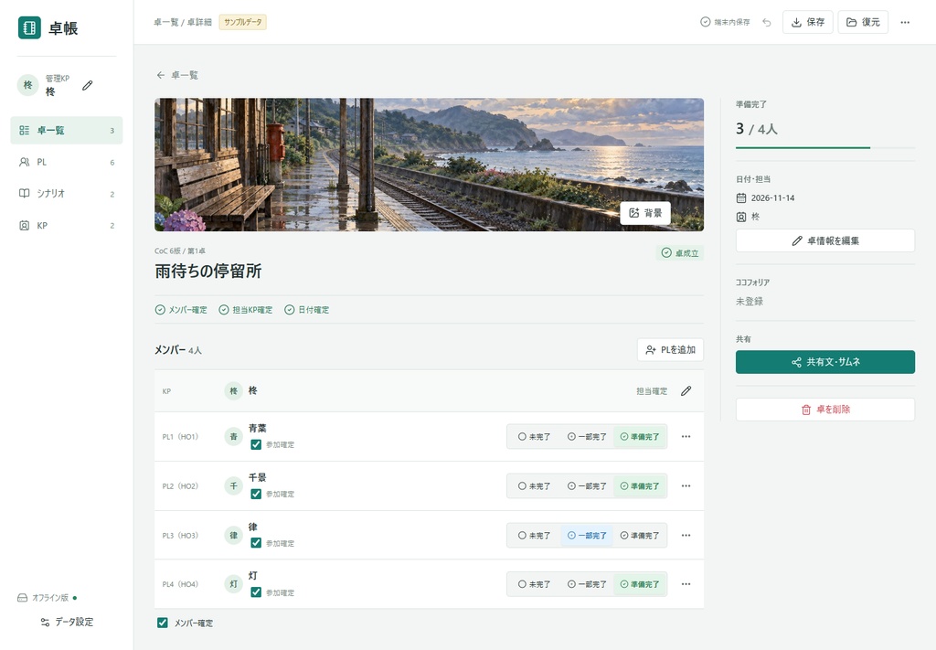Click the 卓情報を編集 button

[825, 240]
